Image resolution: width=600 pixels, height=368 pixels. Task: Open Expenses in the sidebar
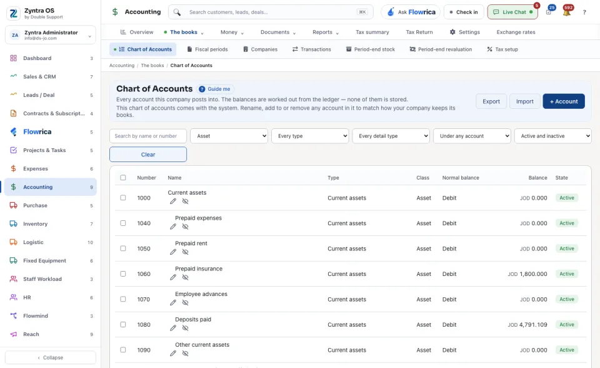pos(51,169)
